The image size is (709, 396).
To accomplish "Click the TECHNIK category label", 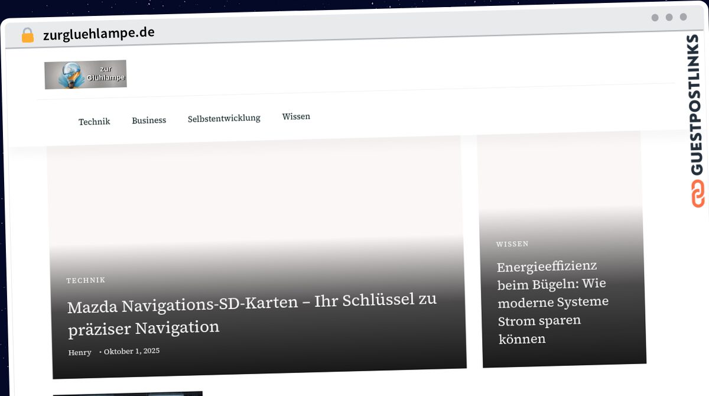I will (x=86, y=280).
